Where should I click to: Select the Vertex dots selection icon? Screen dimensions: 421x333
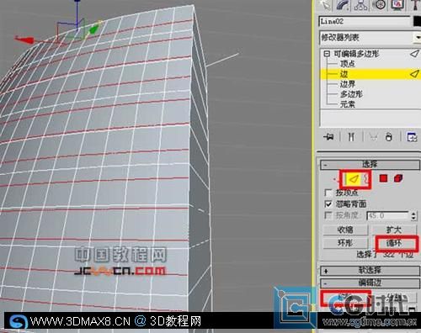click(335, 179)
